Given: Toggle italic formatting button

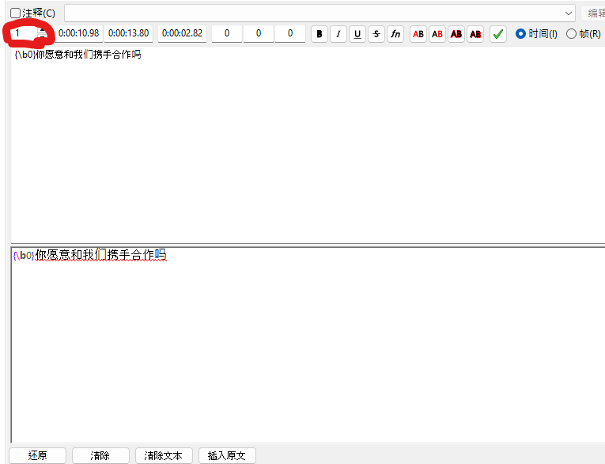Looking at the screenshot, I should point(338,34).
